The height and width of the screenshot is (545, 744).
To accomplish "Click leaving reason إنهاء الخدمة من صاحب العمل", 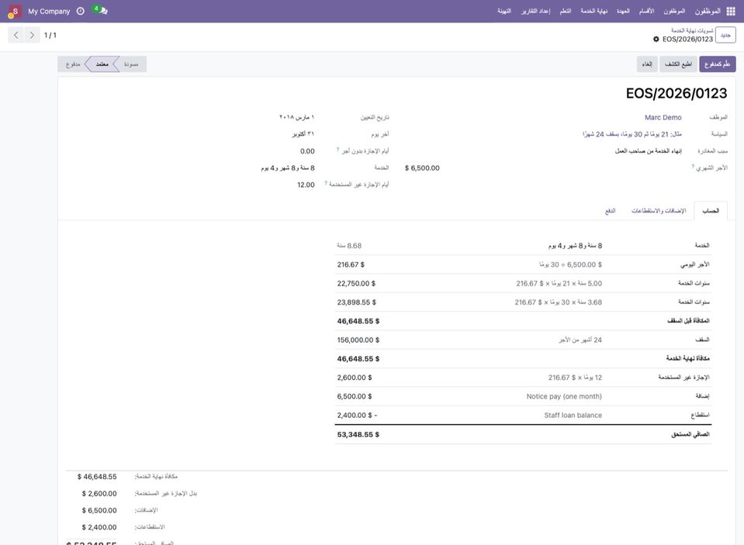I will click(648, 151).
